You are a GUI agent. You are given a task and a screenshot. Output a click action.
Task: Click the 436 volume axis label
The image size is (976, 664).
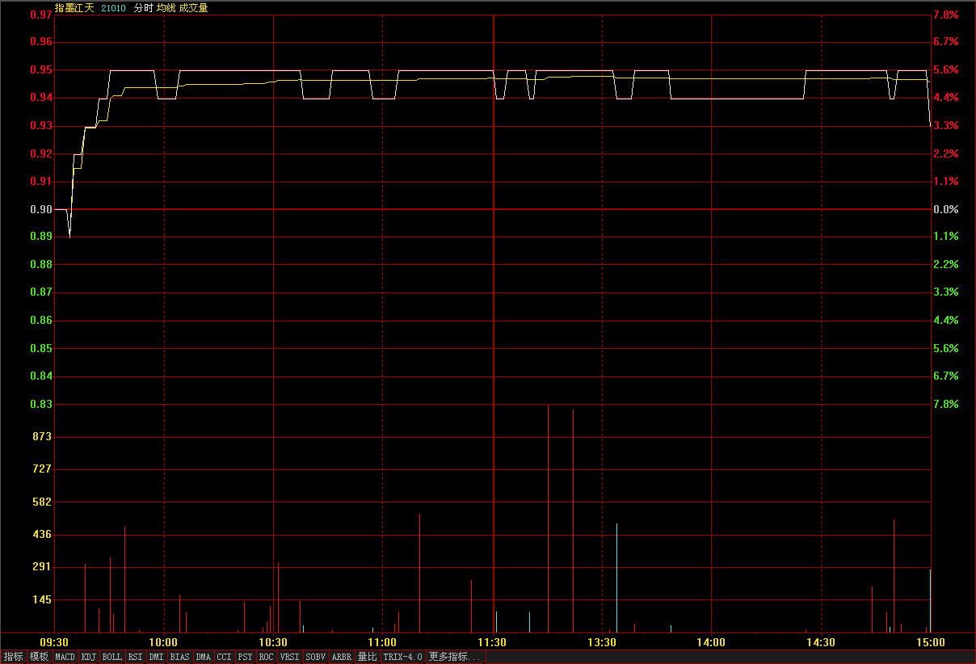click(x=41, y=534)
